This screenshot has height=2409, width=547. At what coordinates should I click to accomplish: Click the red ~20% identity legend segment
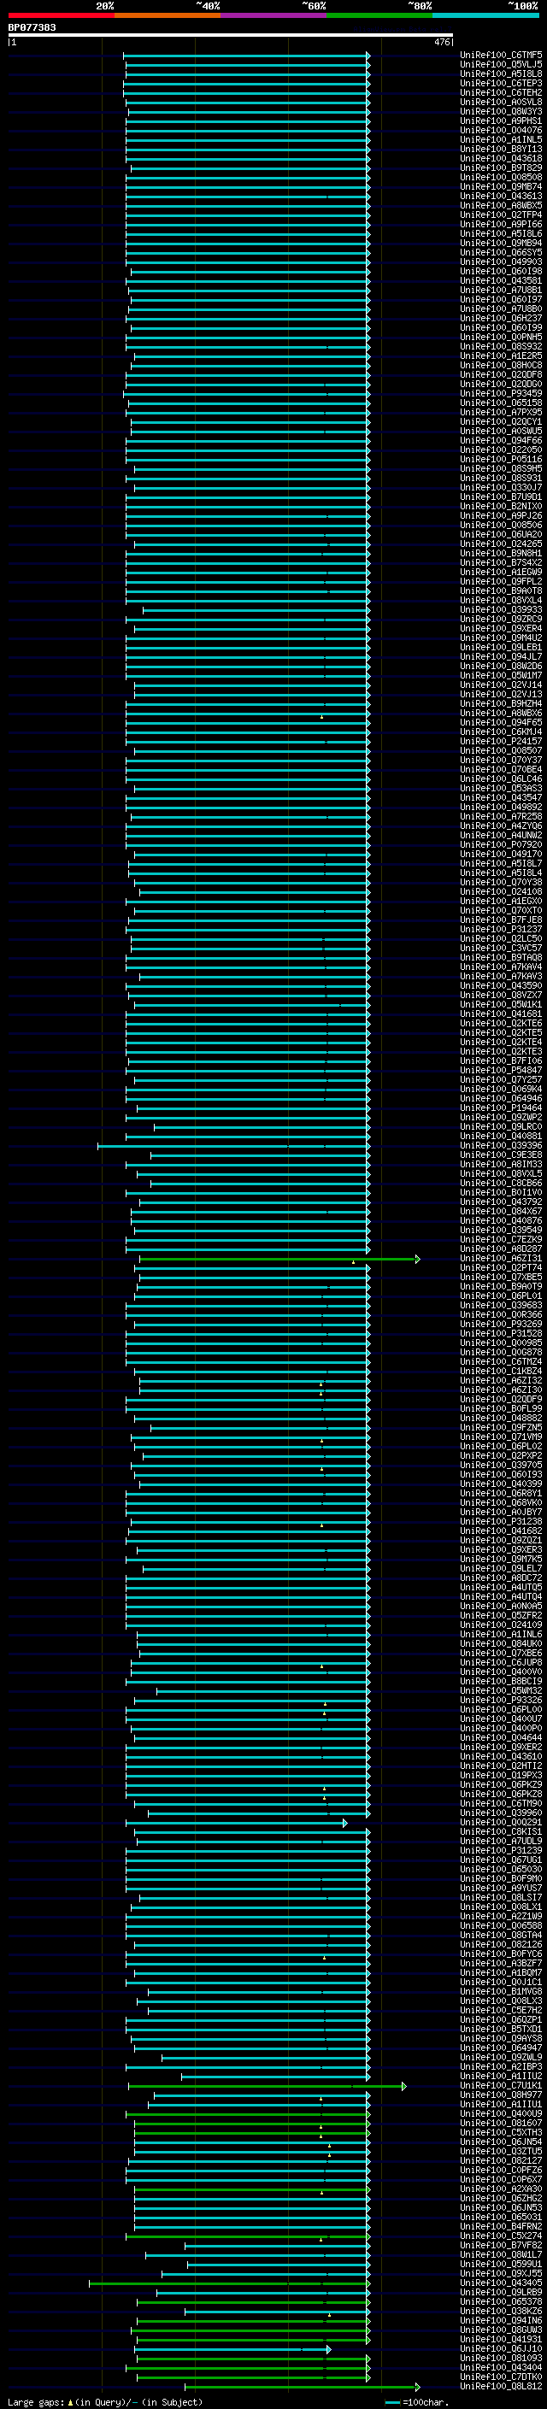61,15
